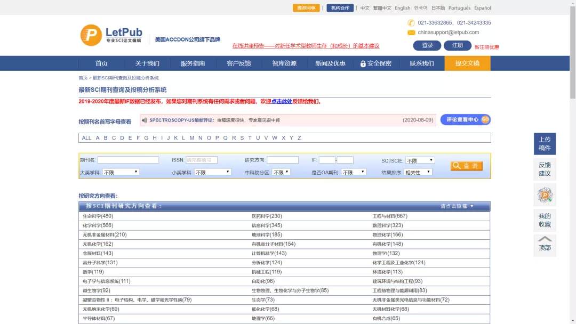Image resolution: width=576 pixels, height=324 pixels.
Task: Open 计算机科学(143) category
Action: tap(269, 253)
